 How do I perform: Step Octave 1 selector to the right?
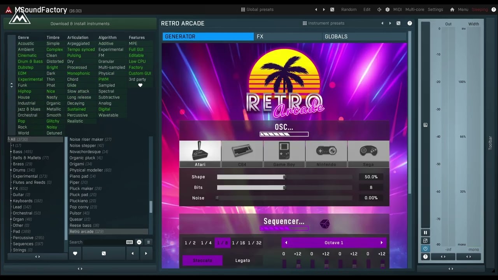[x=382, y=243]
